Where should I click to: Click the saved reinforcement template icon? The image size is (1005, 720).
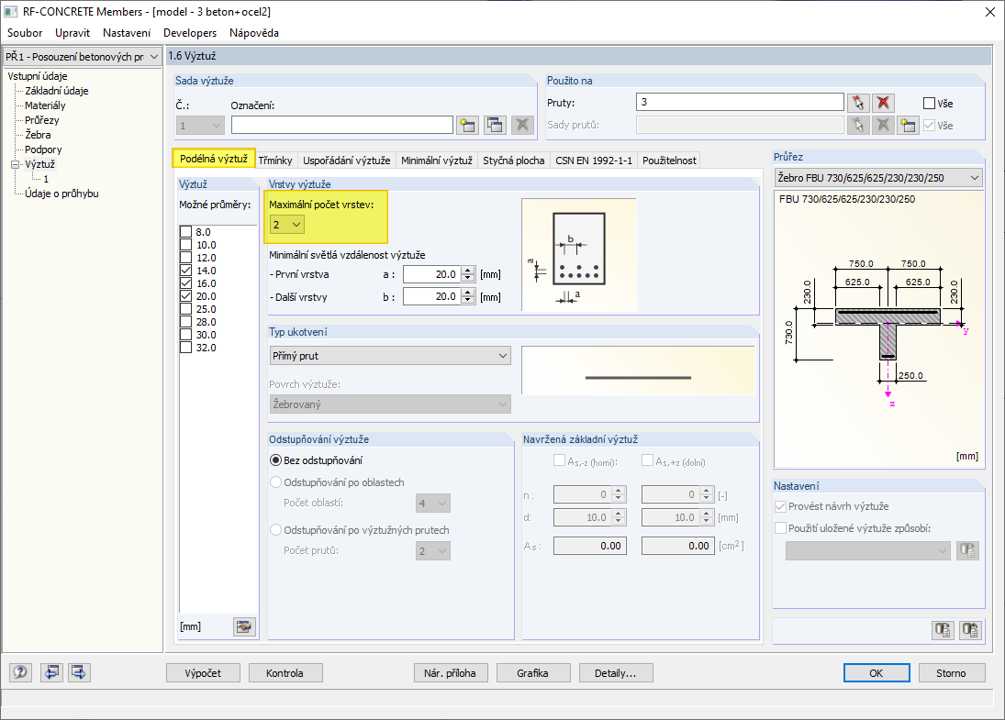967,550
